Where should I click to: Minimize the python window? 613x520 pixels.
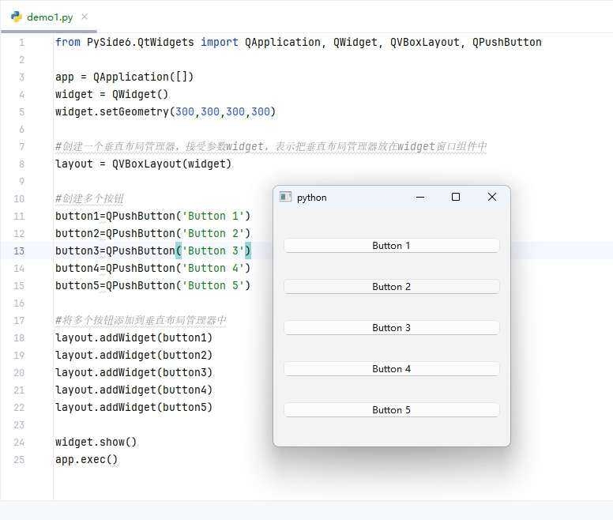click(420, 198)
